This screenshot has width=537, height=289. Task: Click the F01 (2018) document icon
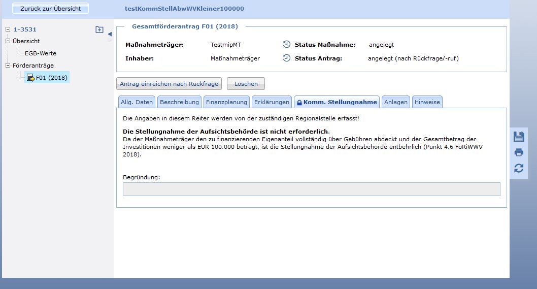click(30, 78)
